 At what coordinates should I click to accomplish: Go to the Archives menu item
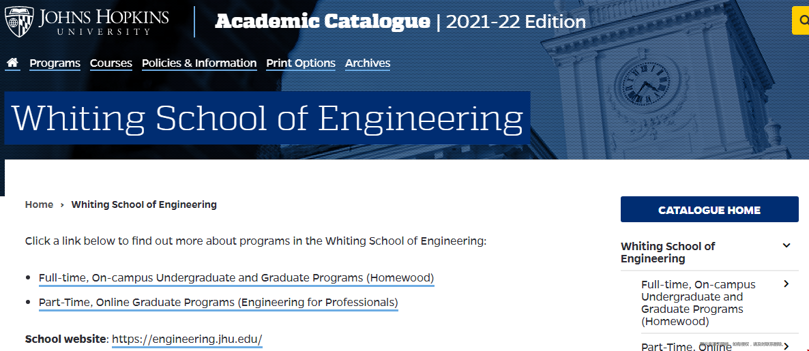pos(368,63)
